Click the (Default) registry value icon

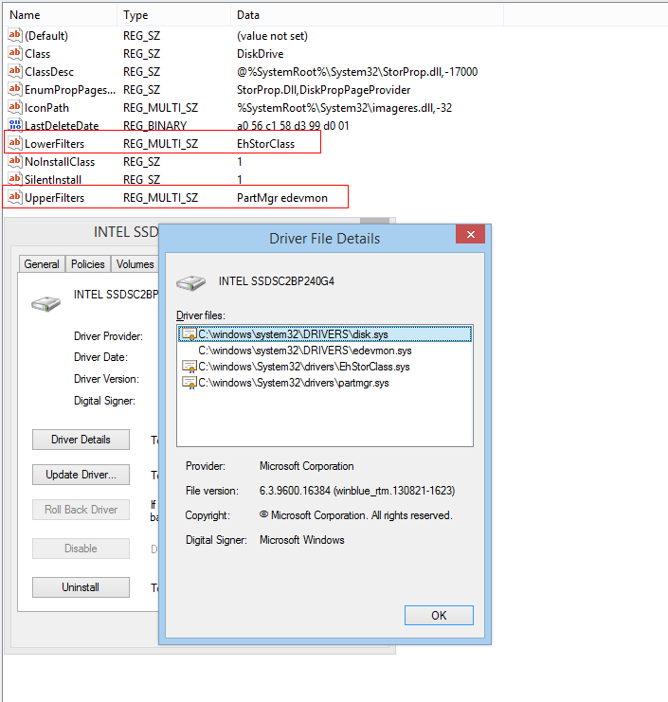click(15, 35)
